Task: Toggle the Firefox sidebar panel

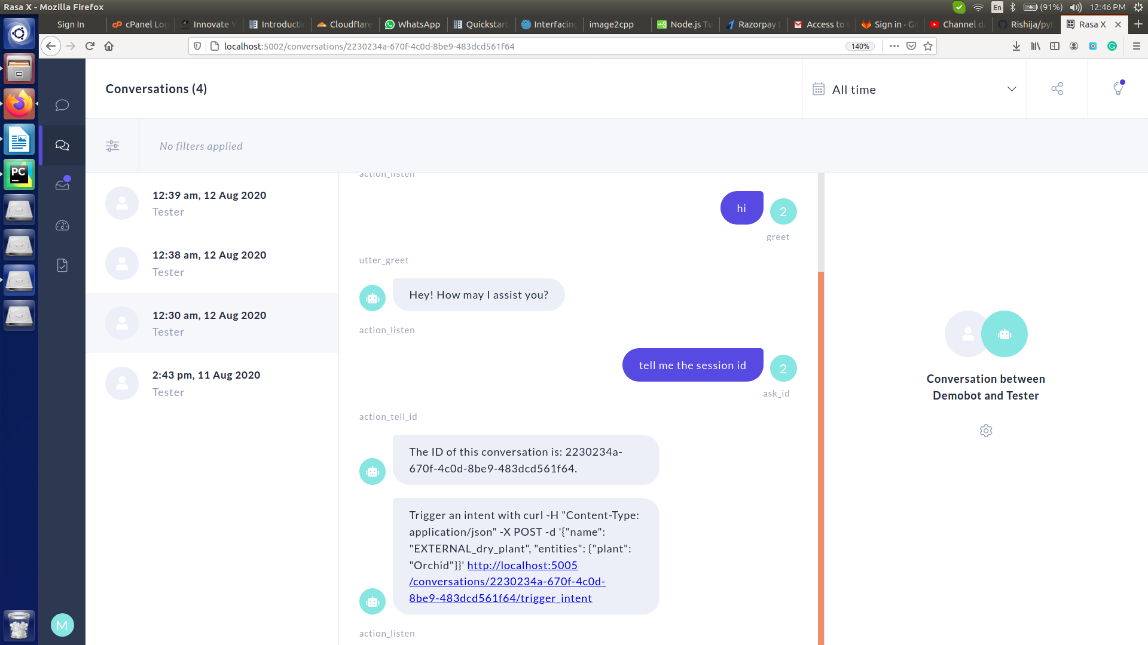Action: point(1054,46)
